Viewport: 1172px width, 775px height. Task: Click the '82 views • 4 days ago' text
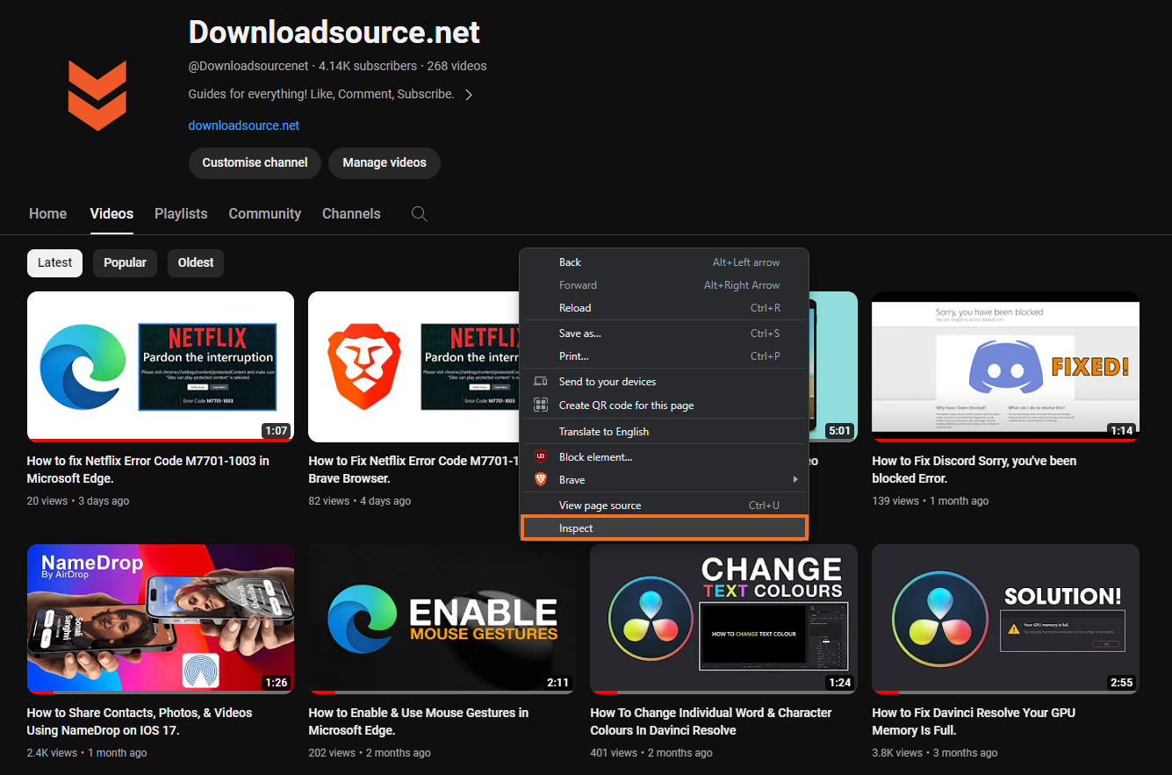[360, 501]
